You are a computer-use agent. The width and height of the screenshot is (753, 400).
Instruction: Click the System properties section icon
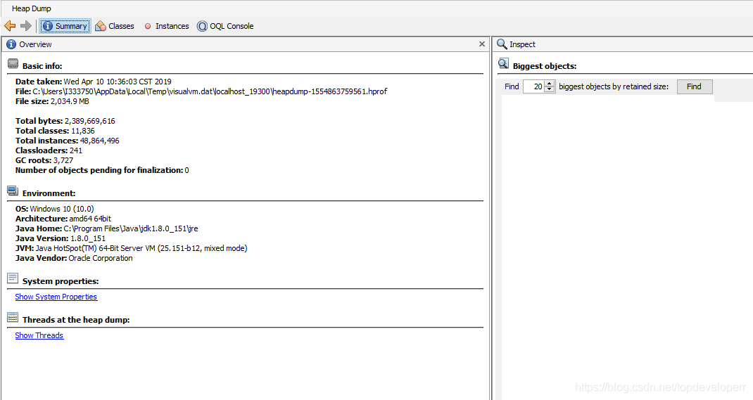(13, 278)
